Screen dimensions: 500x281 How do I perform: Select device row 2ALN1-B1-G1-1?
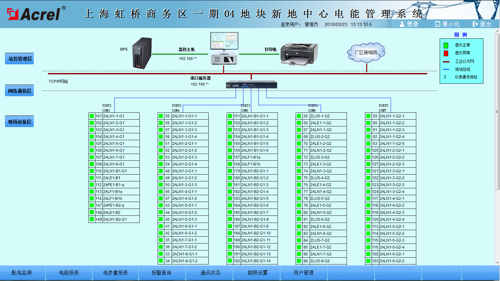(255, 116)
